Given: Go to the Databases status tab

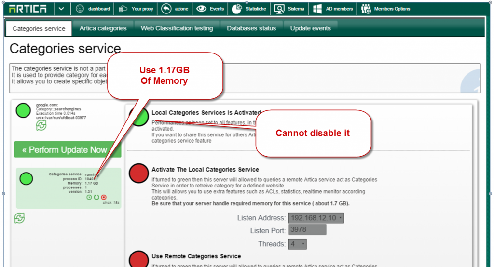Looking at the screenshot, I should coord(251,28).
